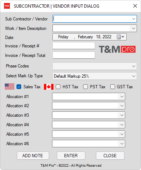Click the ADD NOTE button
This screenshot has width=141, height=170.
tap(33, 155)
